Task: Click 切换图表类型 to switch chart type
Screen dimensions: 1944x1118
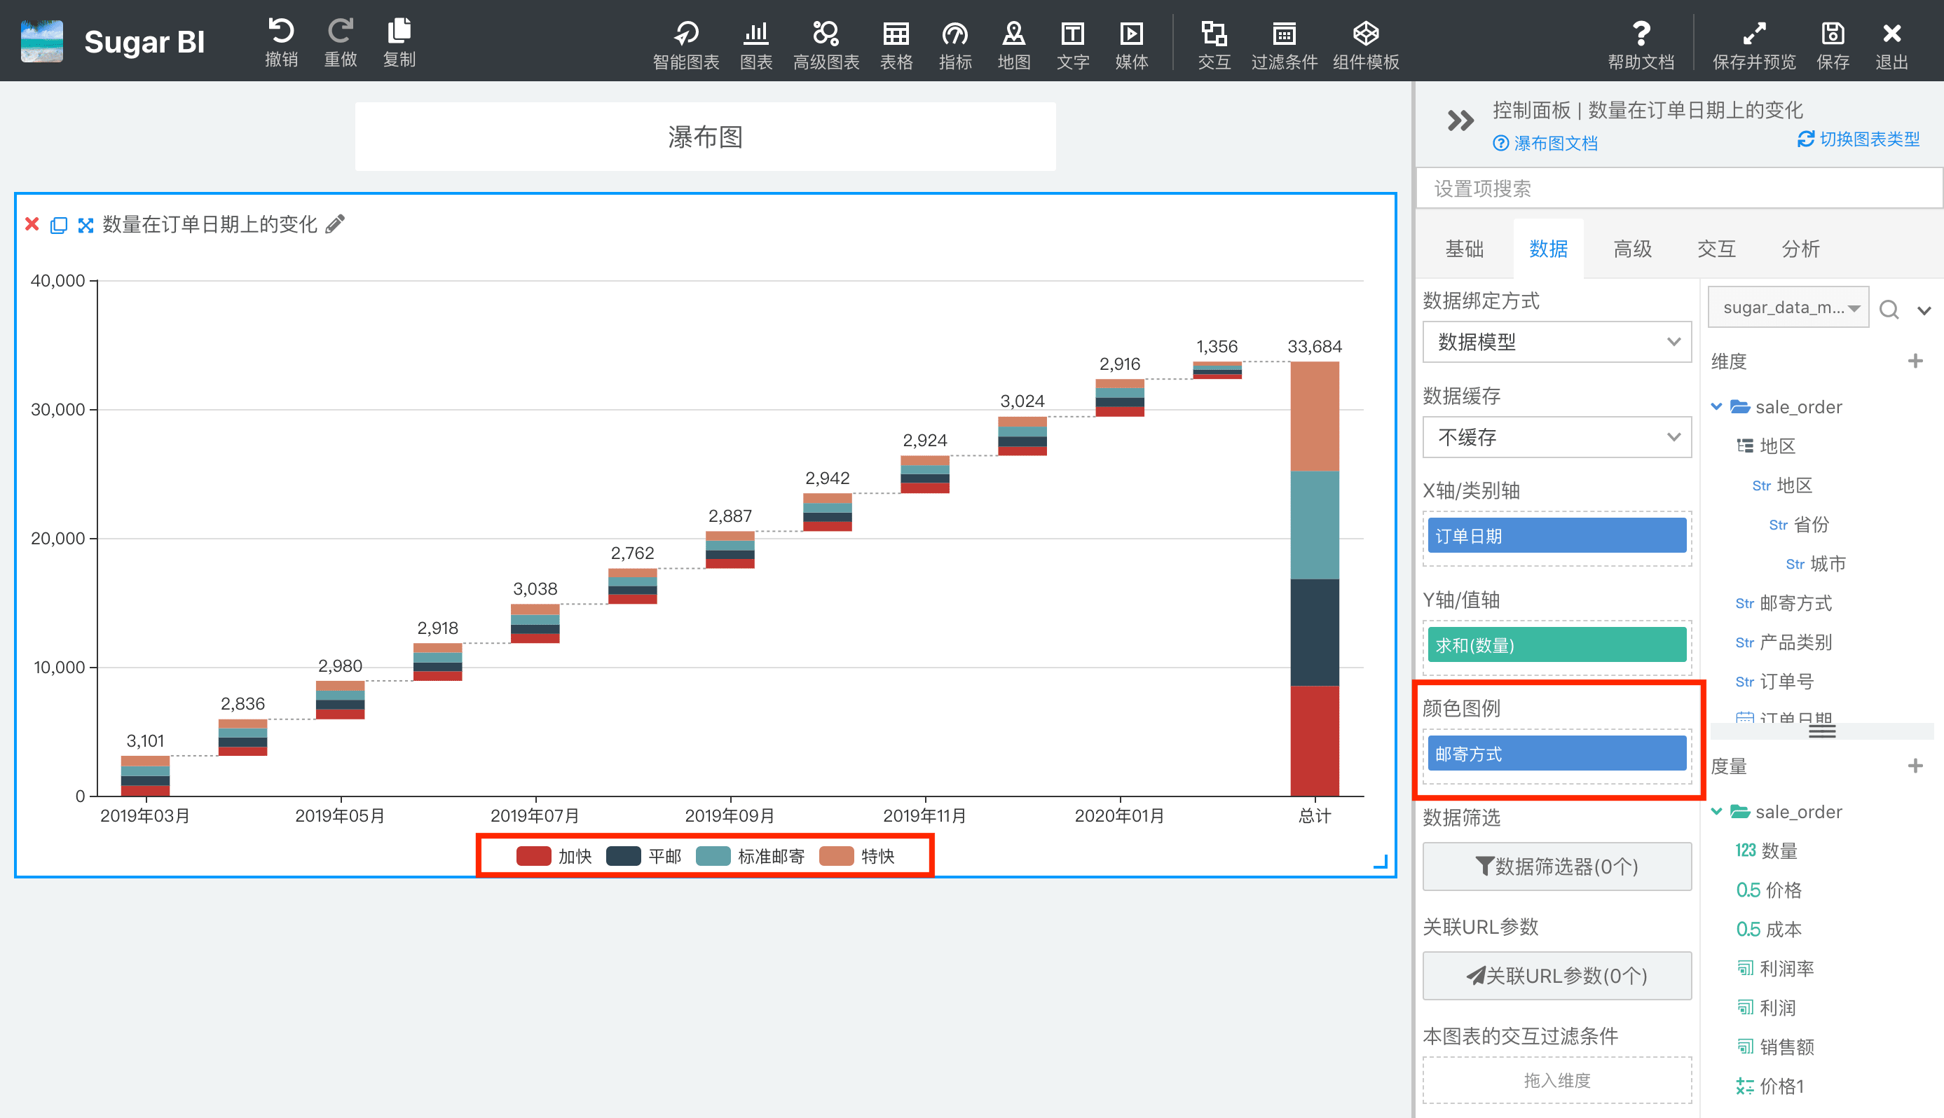Action: pyautogui.click(x=1859, y=139)
